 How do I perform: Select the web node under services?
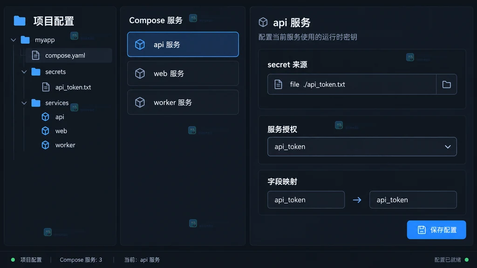(61, 131)
